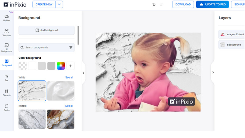The image size is (245, 138).
Task: Click the Search backgrounds input field
Action: pyautogui.click(x=45, y=48)
